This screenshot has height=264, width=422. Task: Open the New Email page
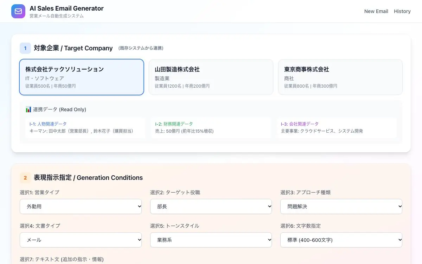point(376,11)
